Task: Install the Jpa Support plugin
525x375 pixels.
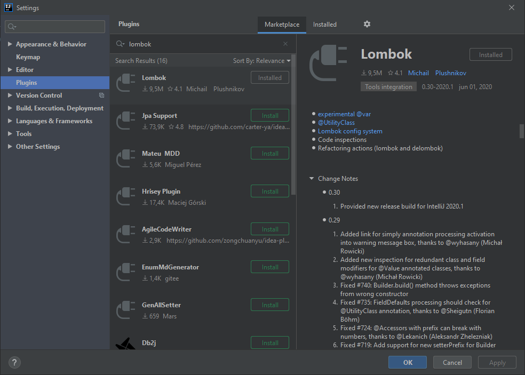Action: coord(270,116)
